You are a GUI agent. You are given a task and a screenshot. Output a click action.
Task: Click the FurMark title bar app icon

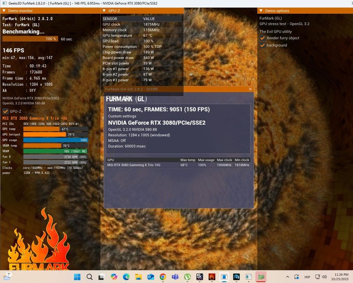tap(4, 3)
